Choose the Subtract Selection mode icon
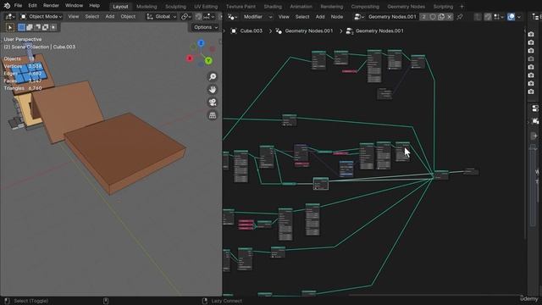 (37, 27)
